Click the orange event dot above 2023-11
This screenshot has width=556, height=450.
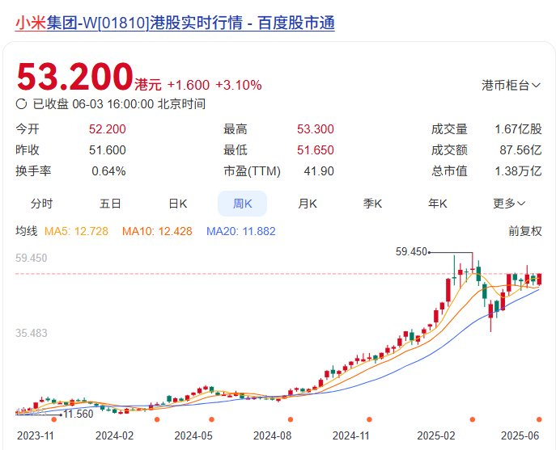coord(54,419)
